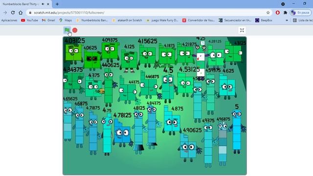Open the red Opera extension icon
Viewport: 313px width, 176px height.
277,13
